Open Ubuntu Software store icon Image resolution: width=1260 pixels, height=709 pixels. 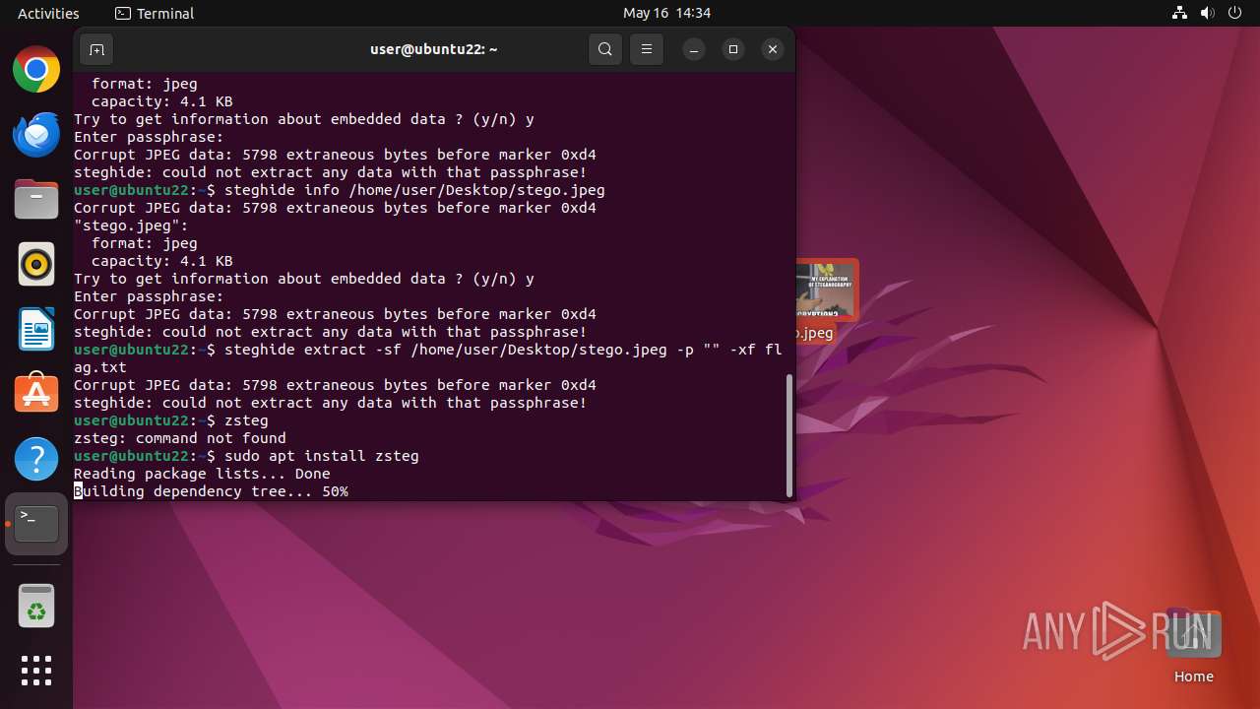click(x=36, y=394)
